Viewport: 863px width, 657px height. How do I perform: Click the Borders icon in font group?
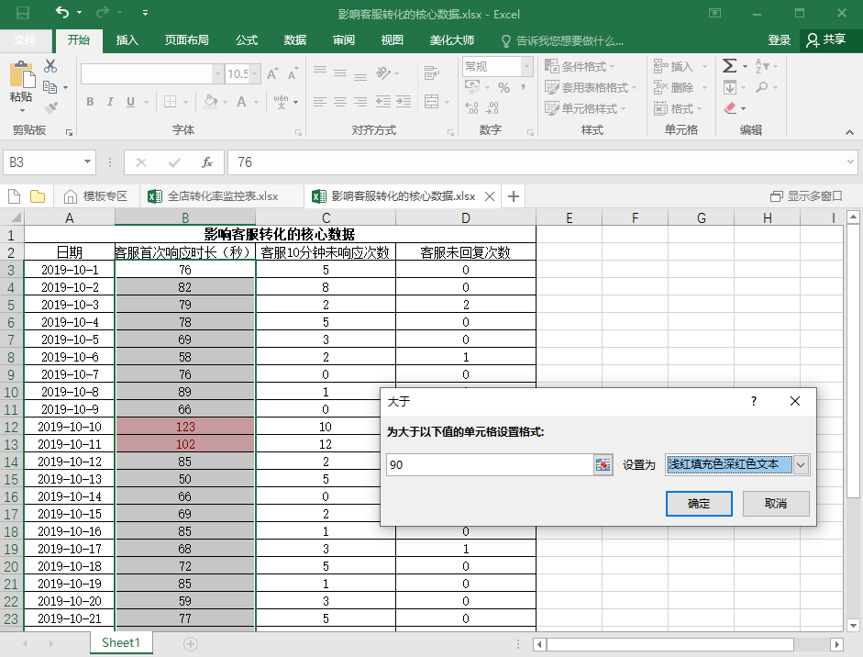[x=170, y=102]
